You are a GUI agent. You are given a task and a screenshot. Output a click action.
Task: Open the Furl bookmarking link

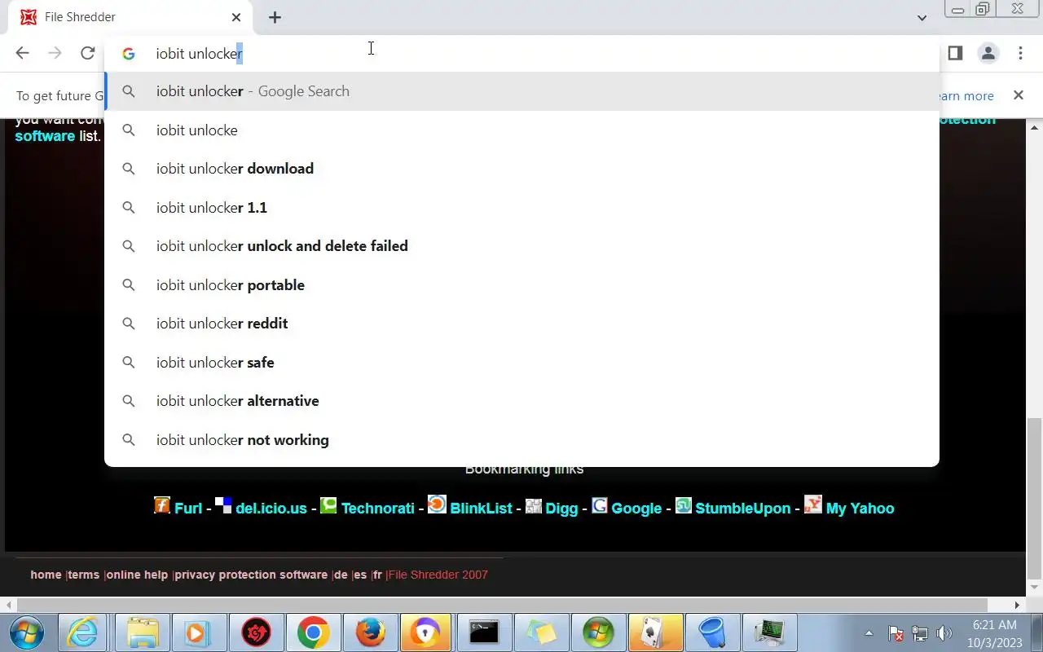click(x=188, y=509)
